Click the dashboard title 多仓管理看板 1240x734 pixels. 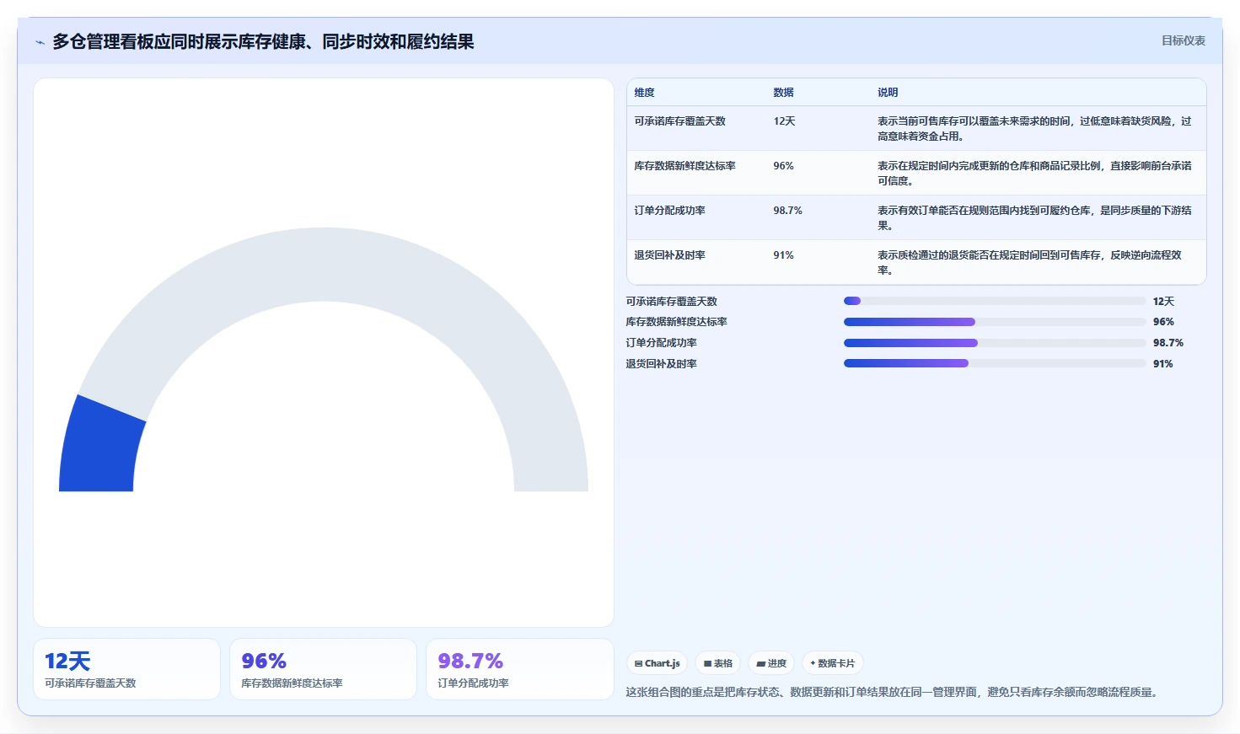click(263, 41)
